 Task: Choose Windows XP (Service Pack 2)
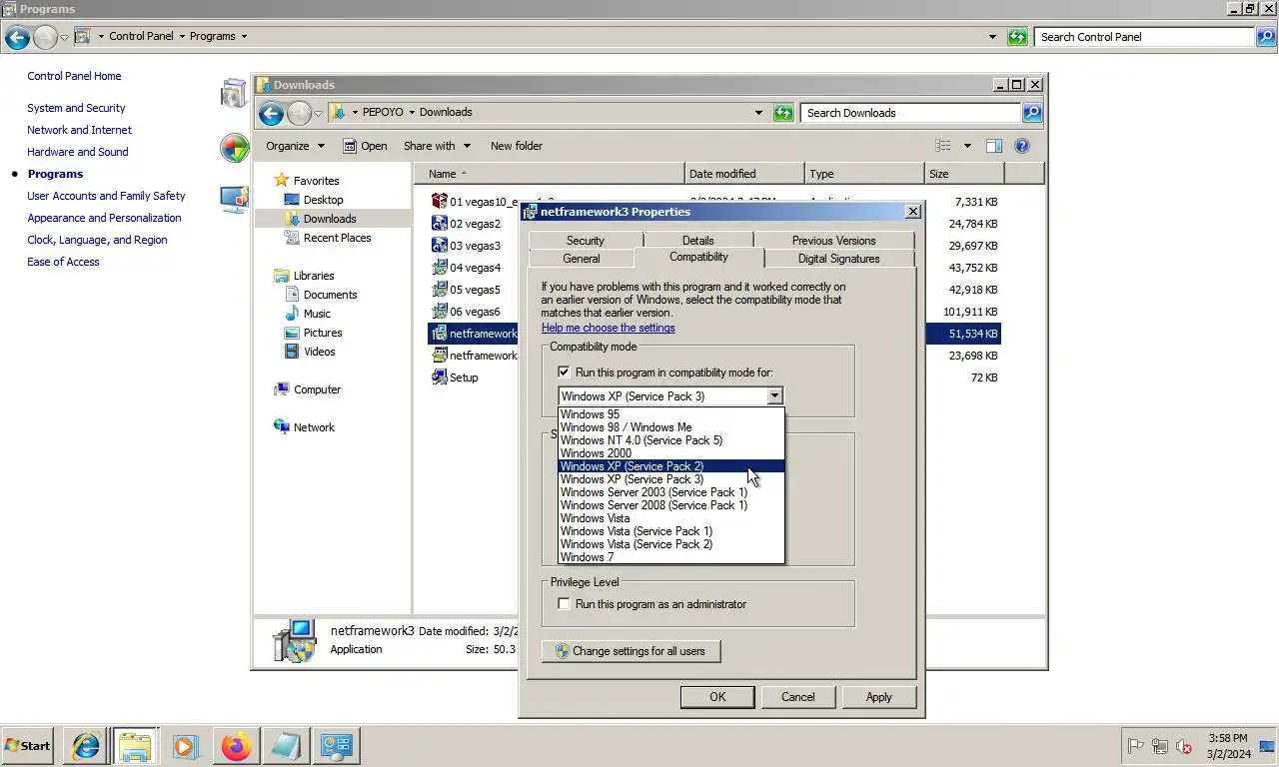point(671,466)
